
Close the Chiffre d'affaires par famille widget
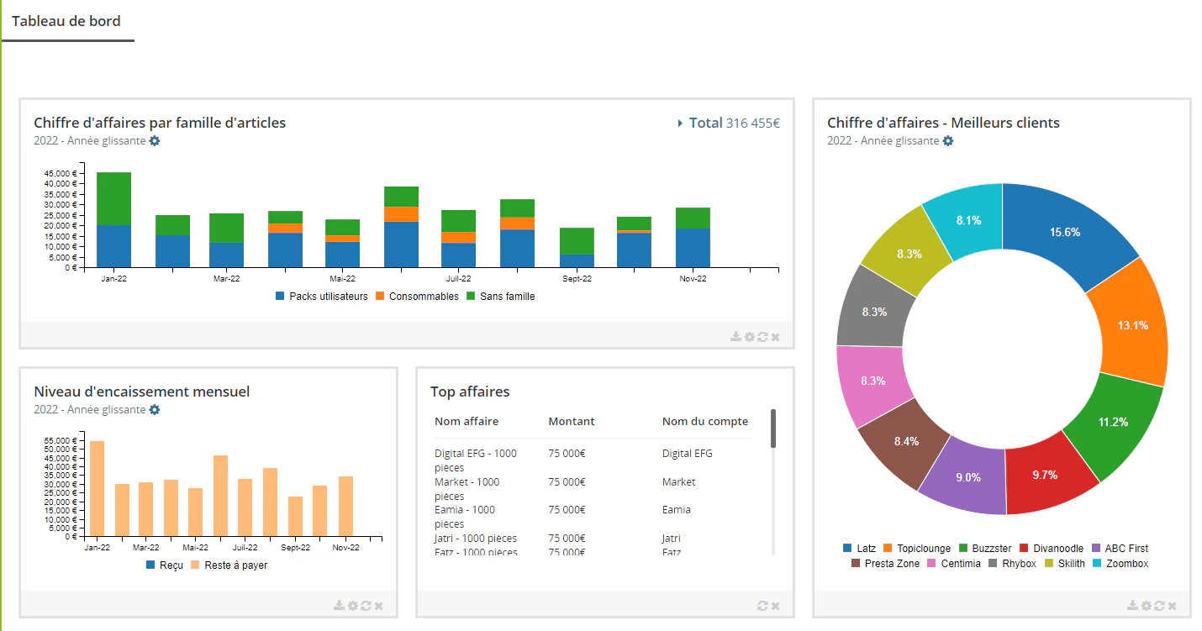(x=775, y=337)
